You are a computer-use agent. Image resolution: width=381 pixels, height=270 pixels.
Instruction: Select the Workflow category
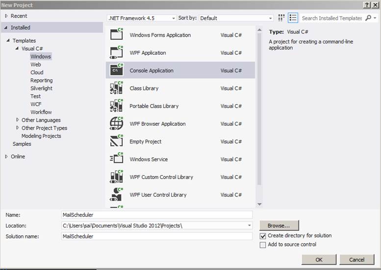[x=41, y=112]
